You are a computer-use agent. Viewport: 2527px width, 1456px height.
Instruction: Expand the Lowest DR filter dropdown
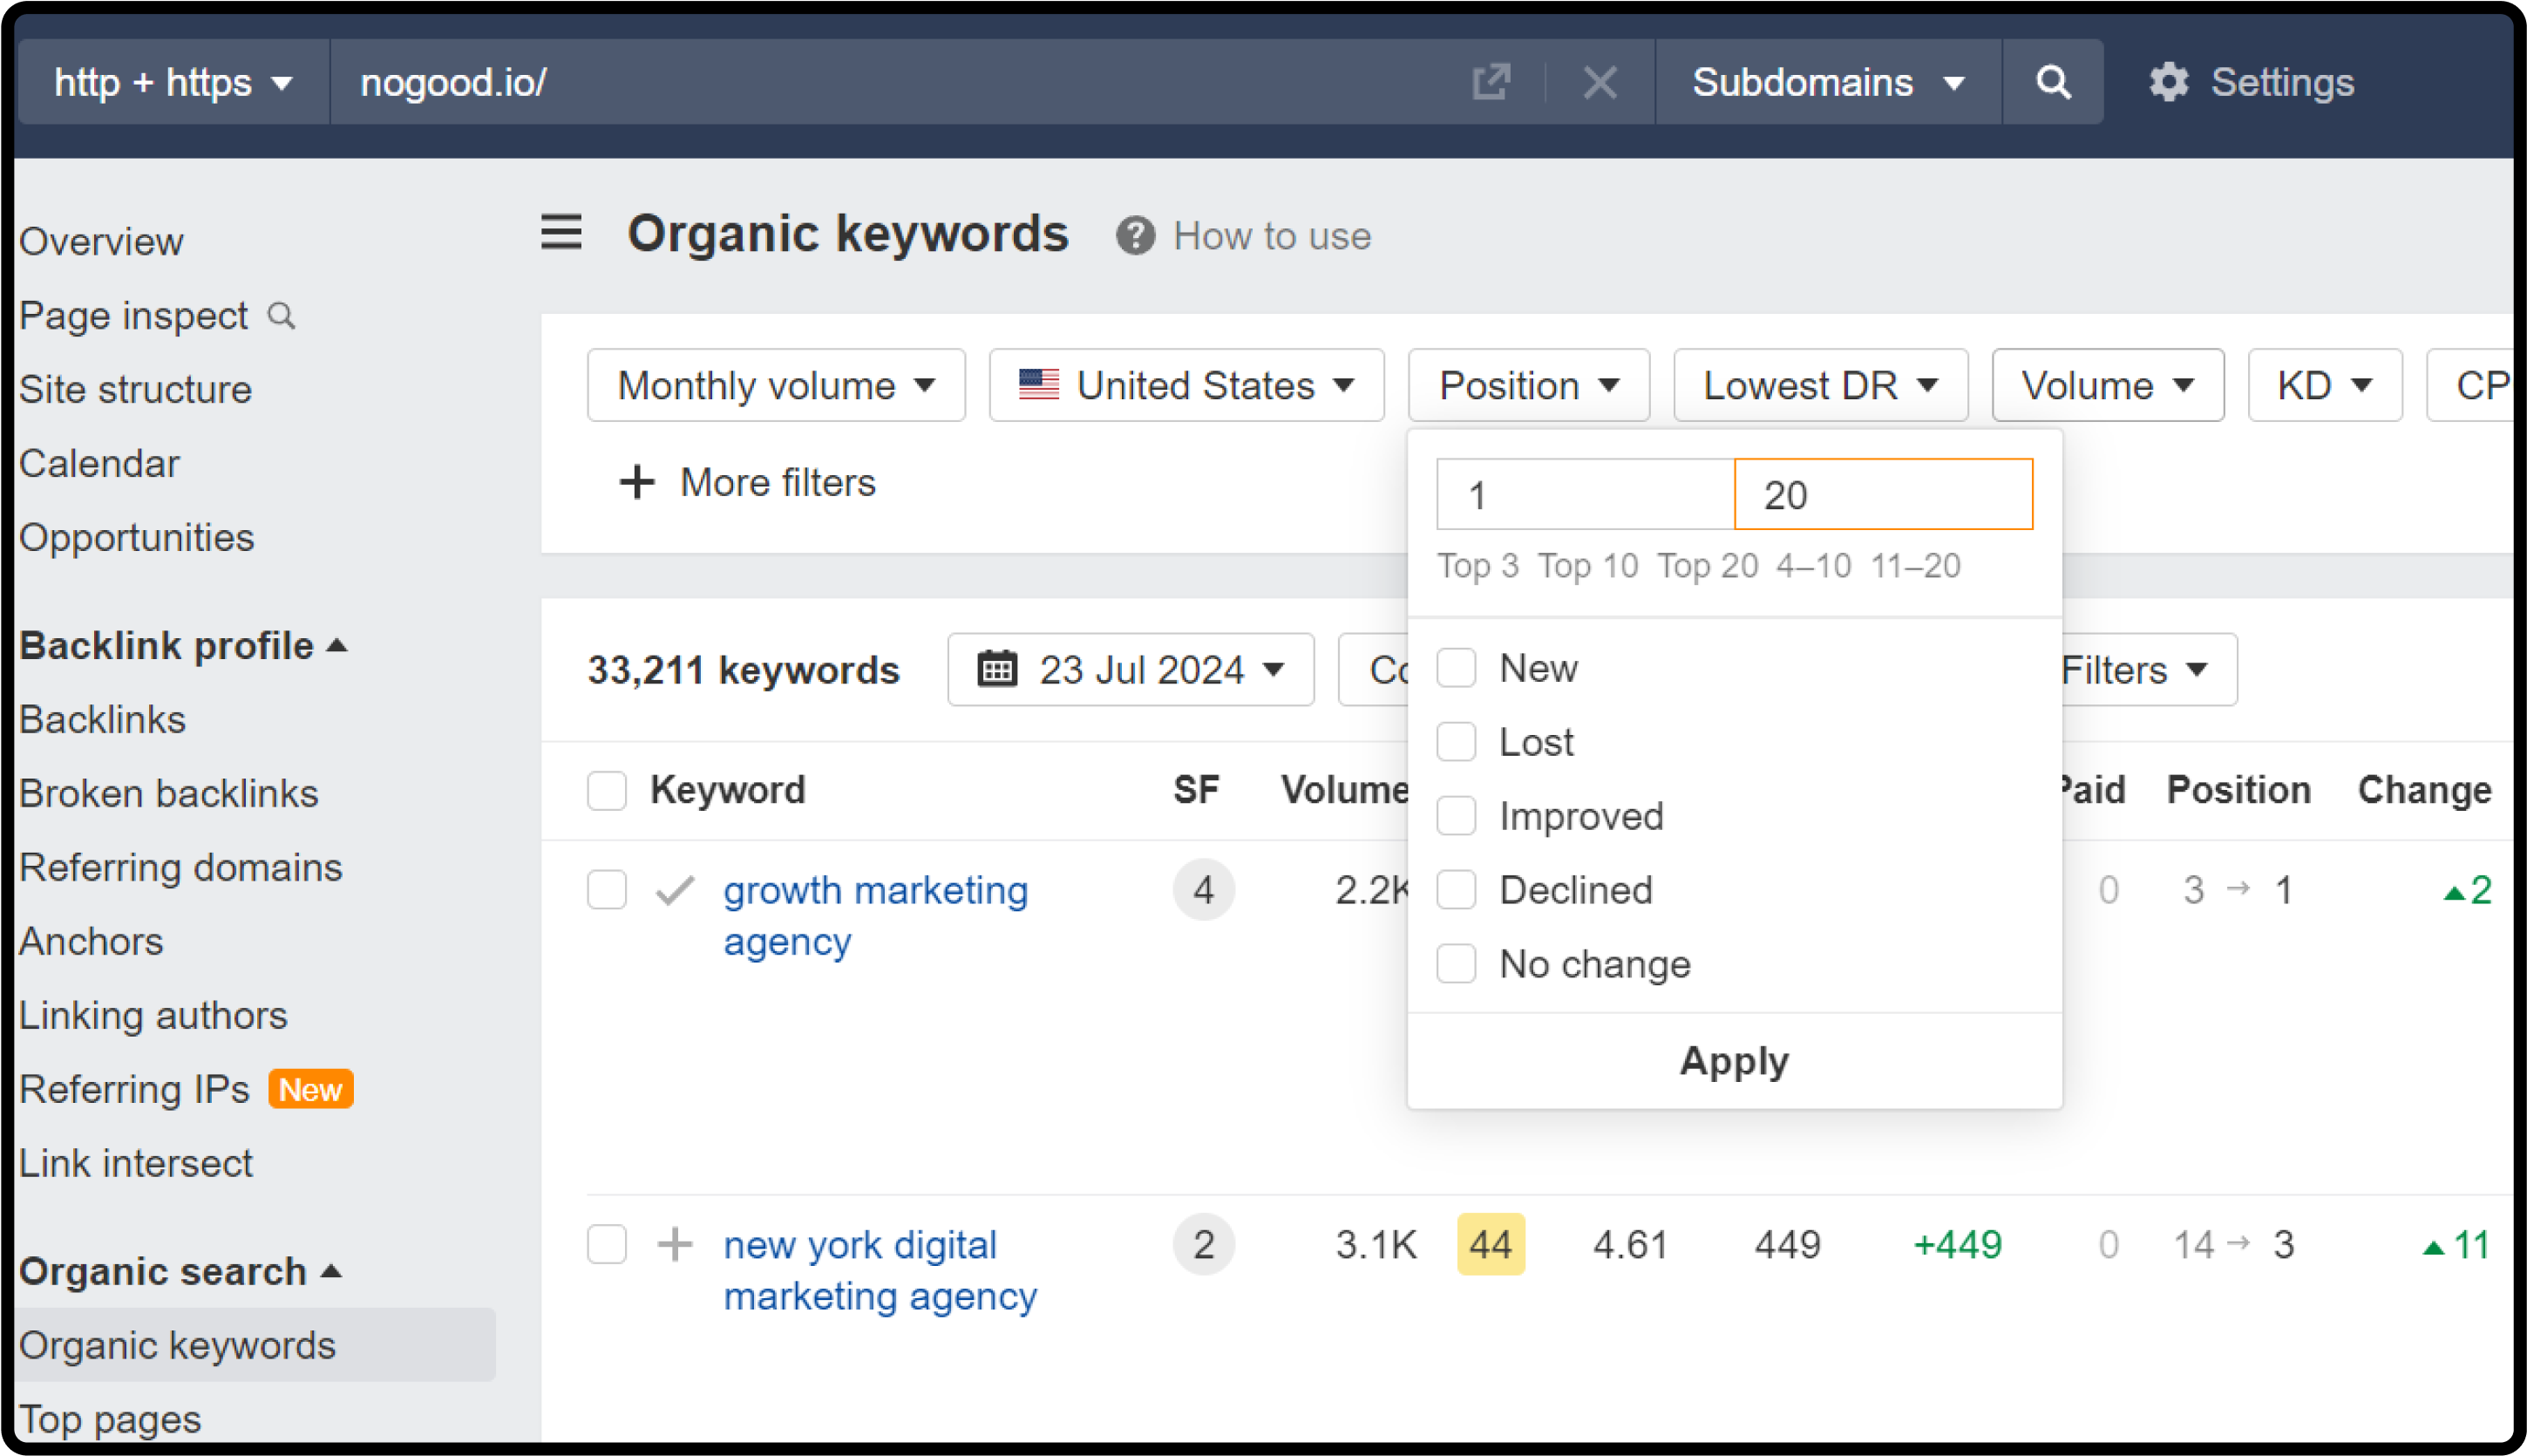[1817, 385]
